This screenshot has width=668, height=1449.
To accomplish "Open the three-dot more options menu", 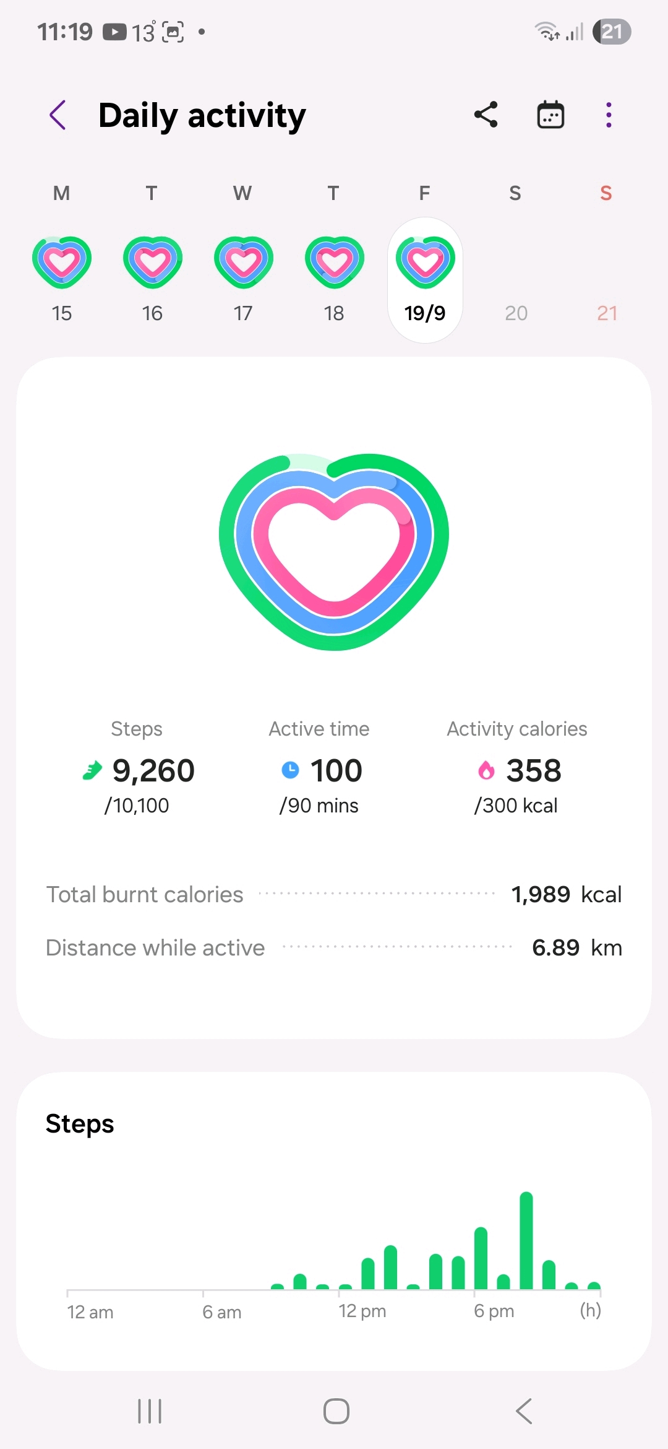I will pos(609,115).
